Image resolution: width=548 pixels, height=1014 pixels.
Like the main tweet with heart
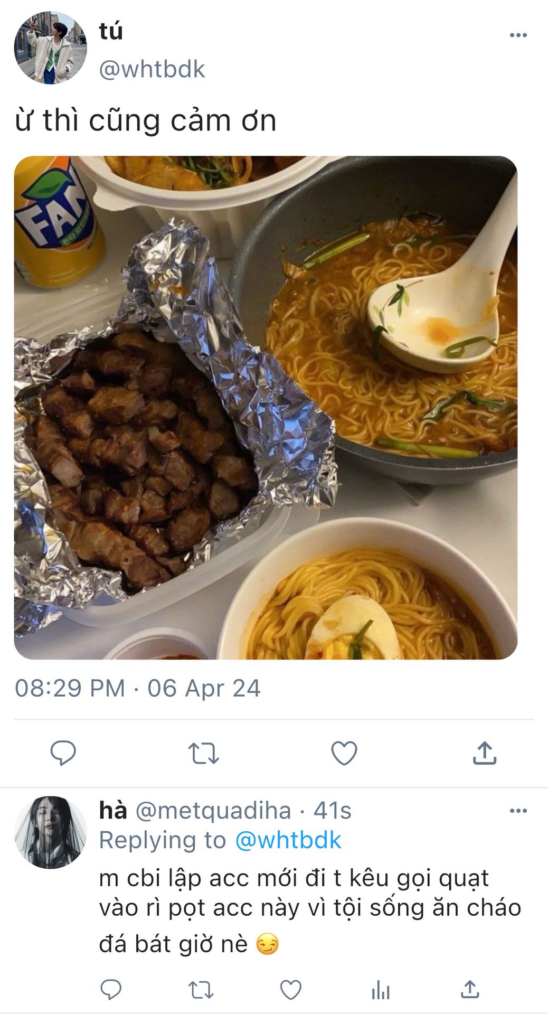click(344, 753)
